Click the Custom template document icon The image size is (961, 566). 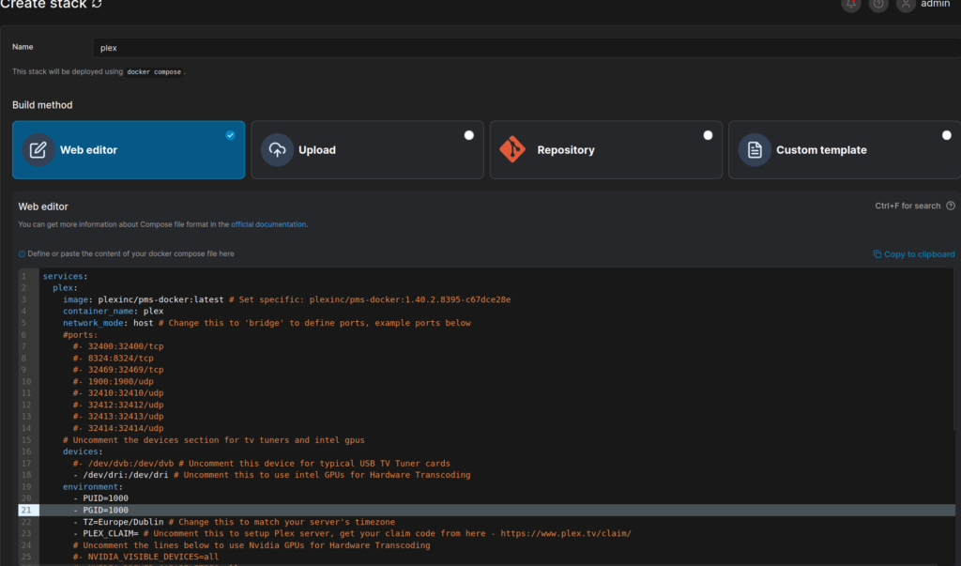pyautogui.click(x=754, y=150)
